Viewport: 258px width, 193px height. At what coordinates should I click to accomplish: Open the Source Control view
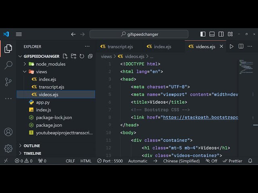coord(8,82)
